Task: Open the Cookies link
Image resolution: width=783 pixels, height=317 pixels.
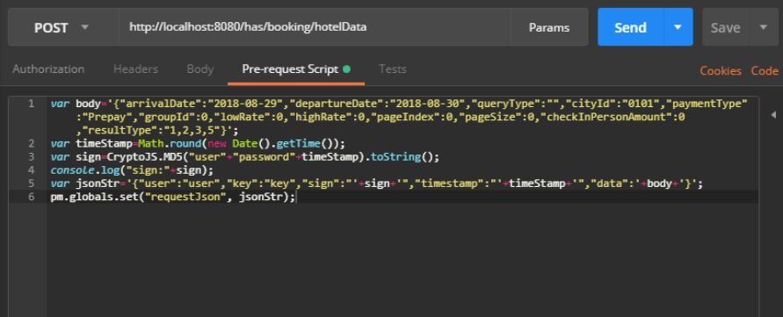Action: [721, 71]
